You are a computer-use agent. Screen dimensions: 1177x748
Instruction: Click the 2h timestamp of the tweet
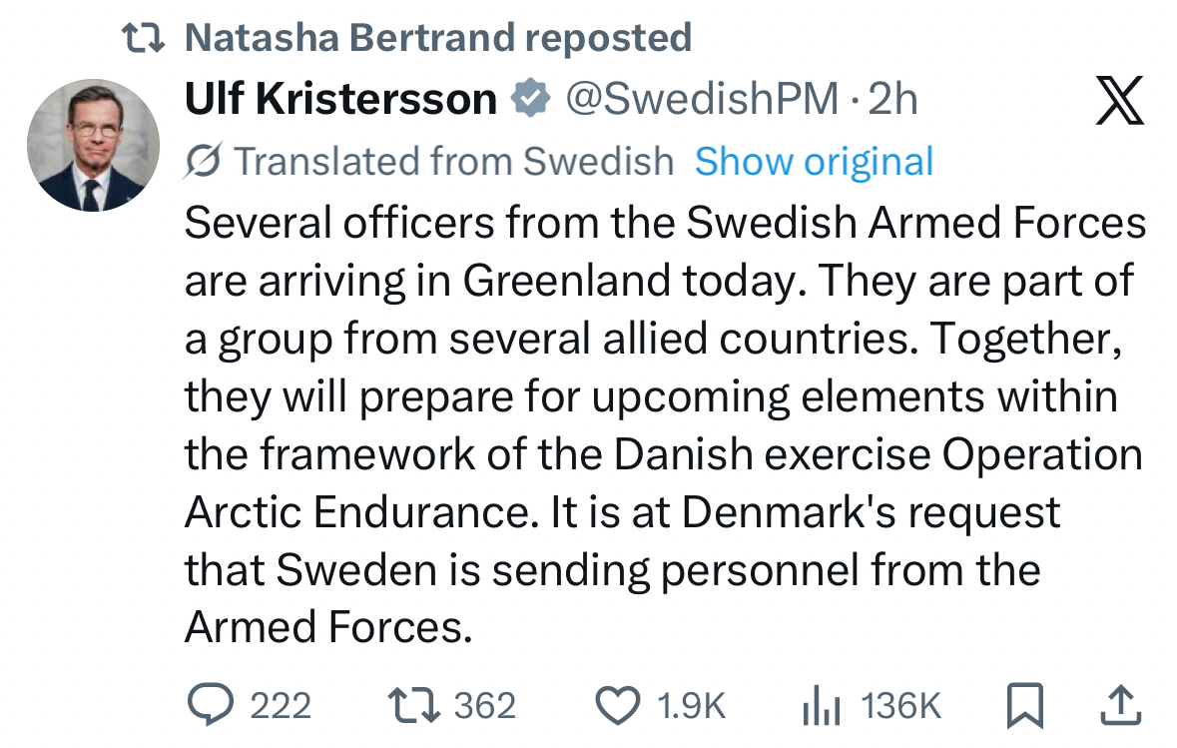892,99
